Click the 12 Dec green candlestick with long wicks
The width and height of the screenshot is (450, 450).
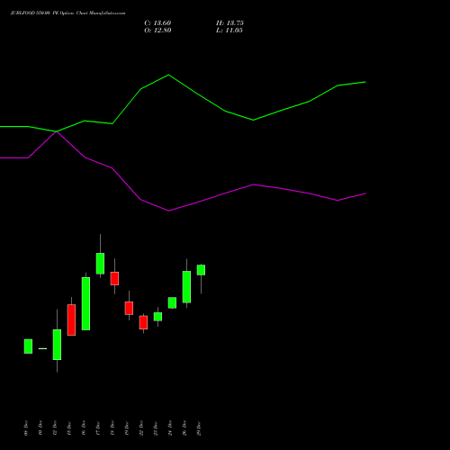[x=57, y=345]
